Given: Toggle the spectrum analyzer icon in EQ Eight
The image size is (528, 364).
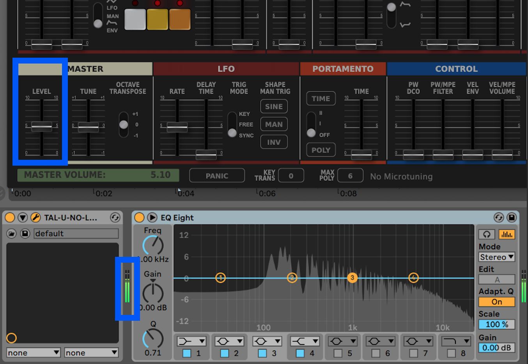Looking at the screenshot, I should click(507, 234).
